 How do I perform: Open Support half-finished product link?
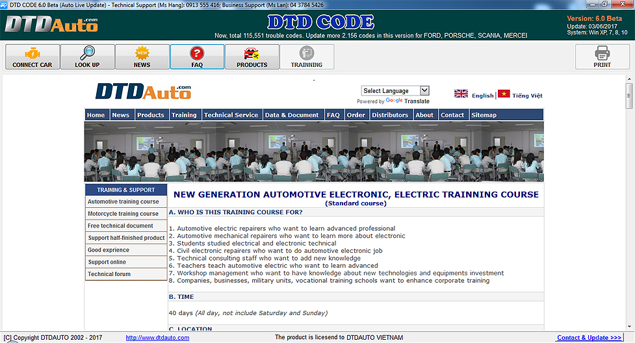[126, 238]
